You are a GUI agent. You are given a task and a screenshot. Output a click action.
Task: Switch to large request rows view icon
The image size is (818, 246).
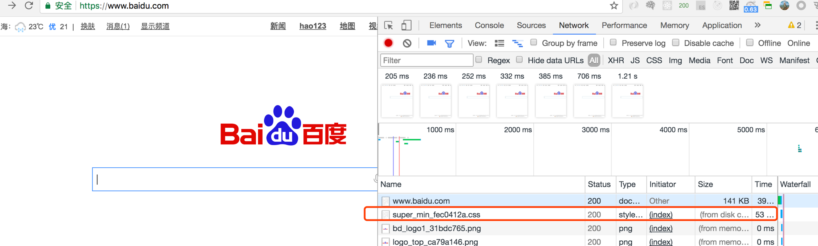tap(499, 43)
